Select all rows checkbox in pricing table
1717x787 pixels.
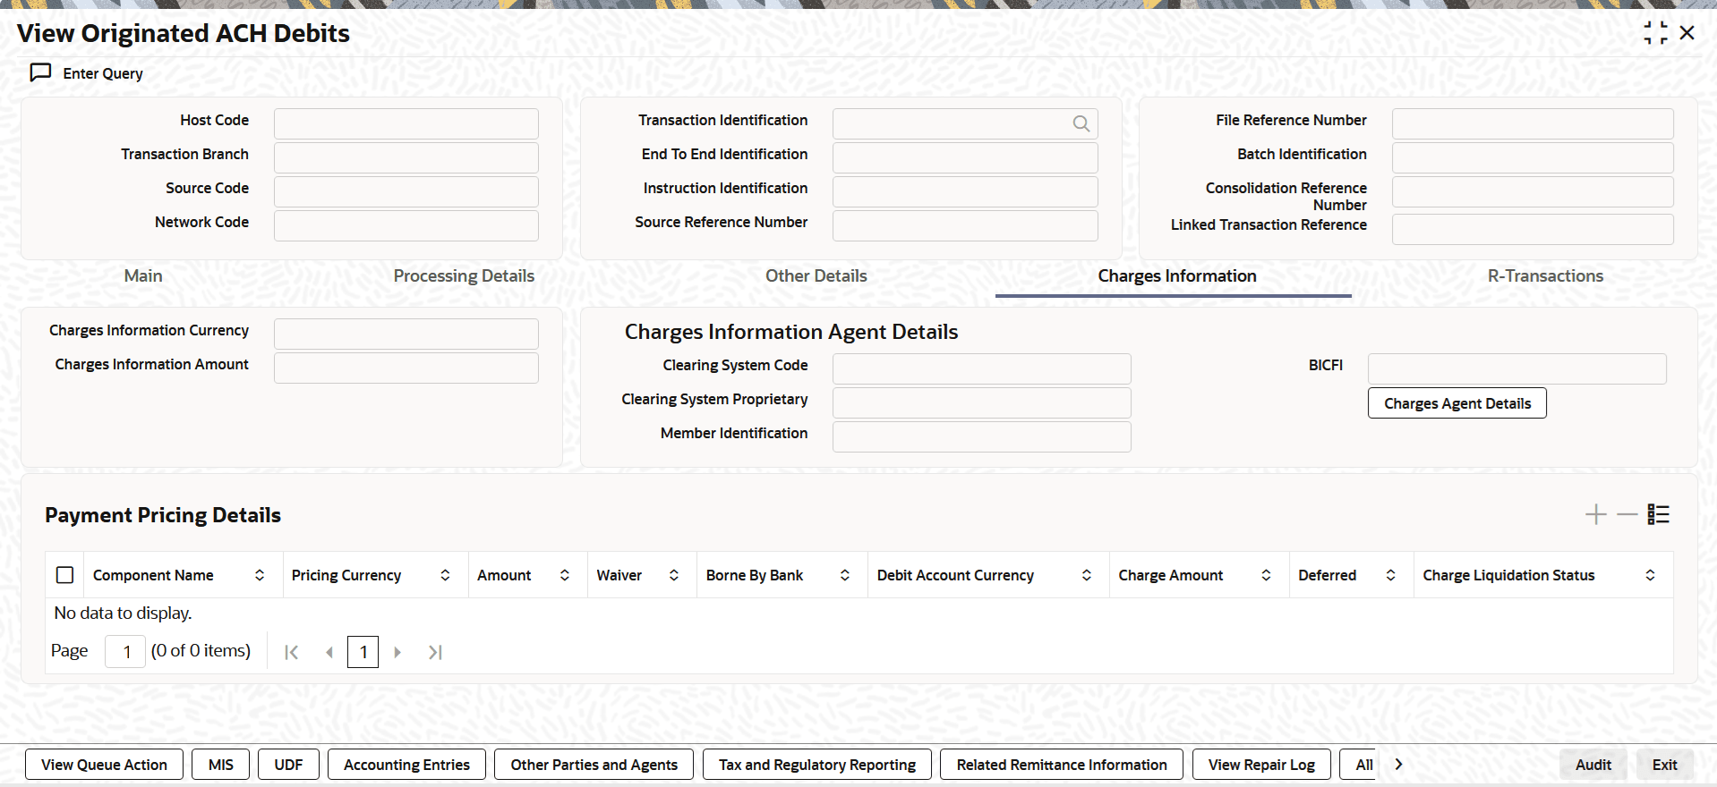[x=65, y=575]
